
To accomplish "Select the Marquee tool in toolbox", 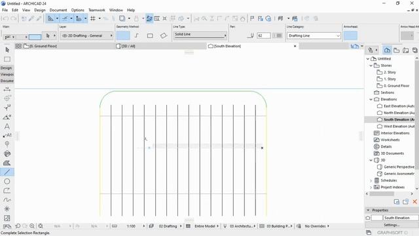I will click(7, 59).
